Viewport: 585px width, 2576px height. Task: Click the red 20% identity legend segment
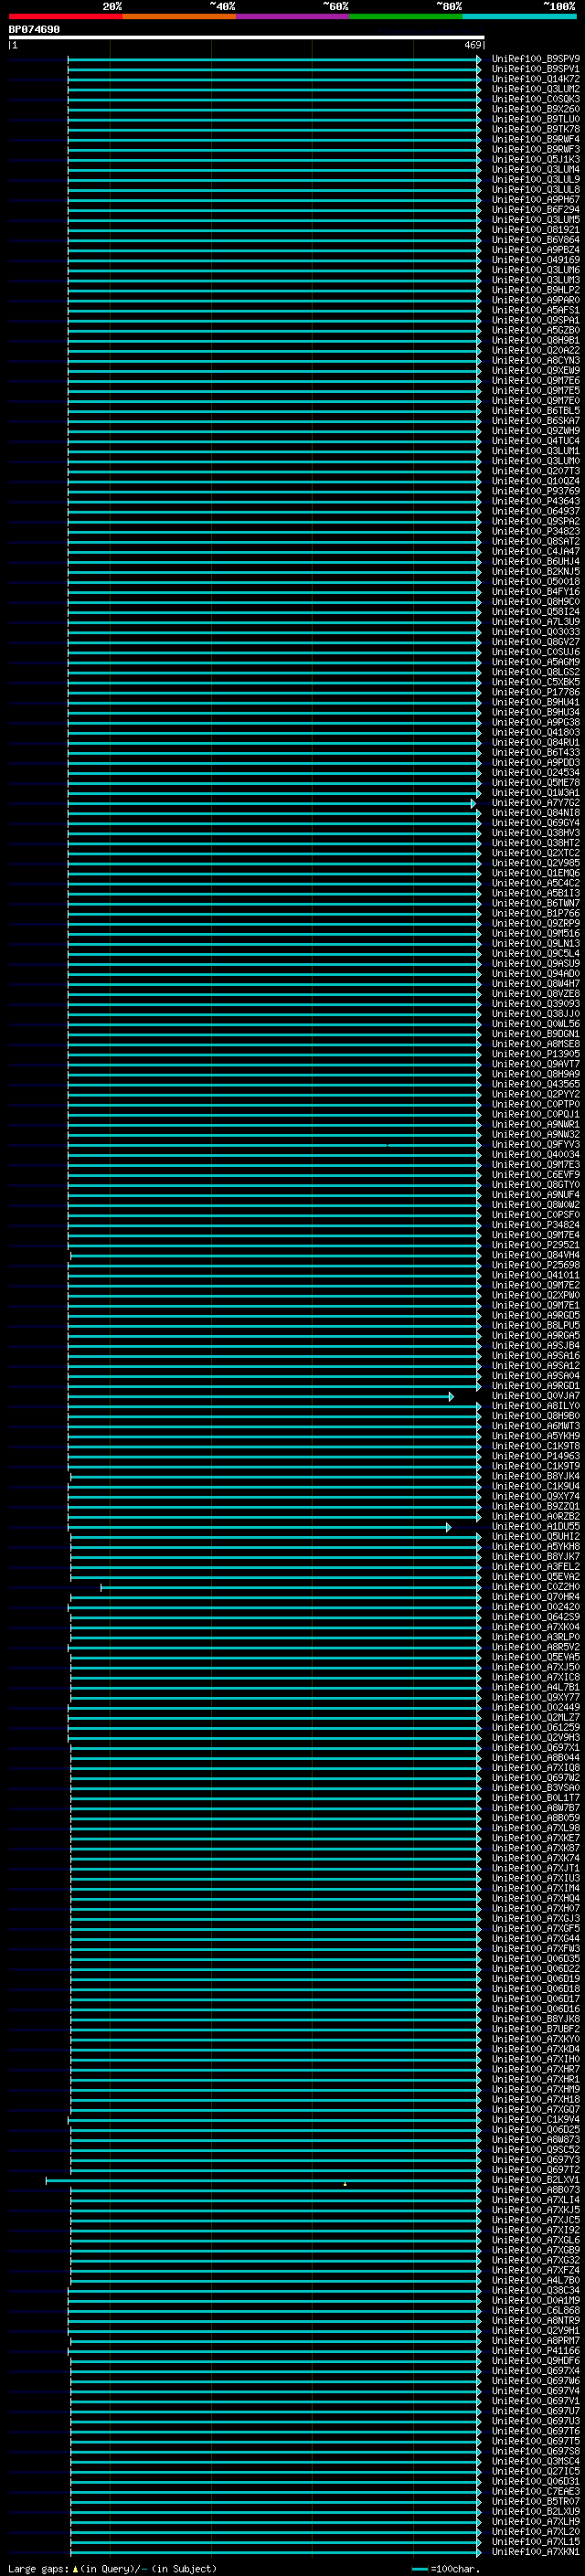click(65, 16)
